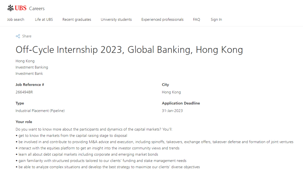The width and height of the screenshot is (303, 174).
Task: Click the Sign In link
Action: point(216,19)
